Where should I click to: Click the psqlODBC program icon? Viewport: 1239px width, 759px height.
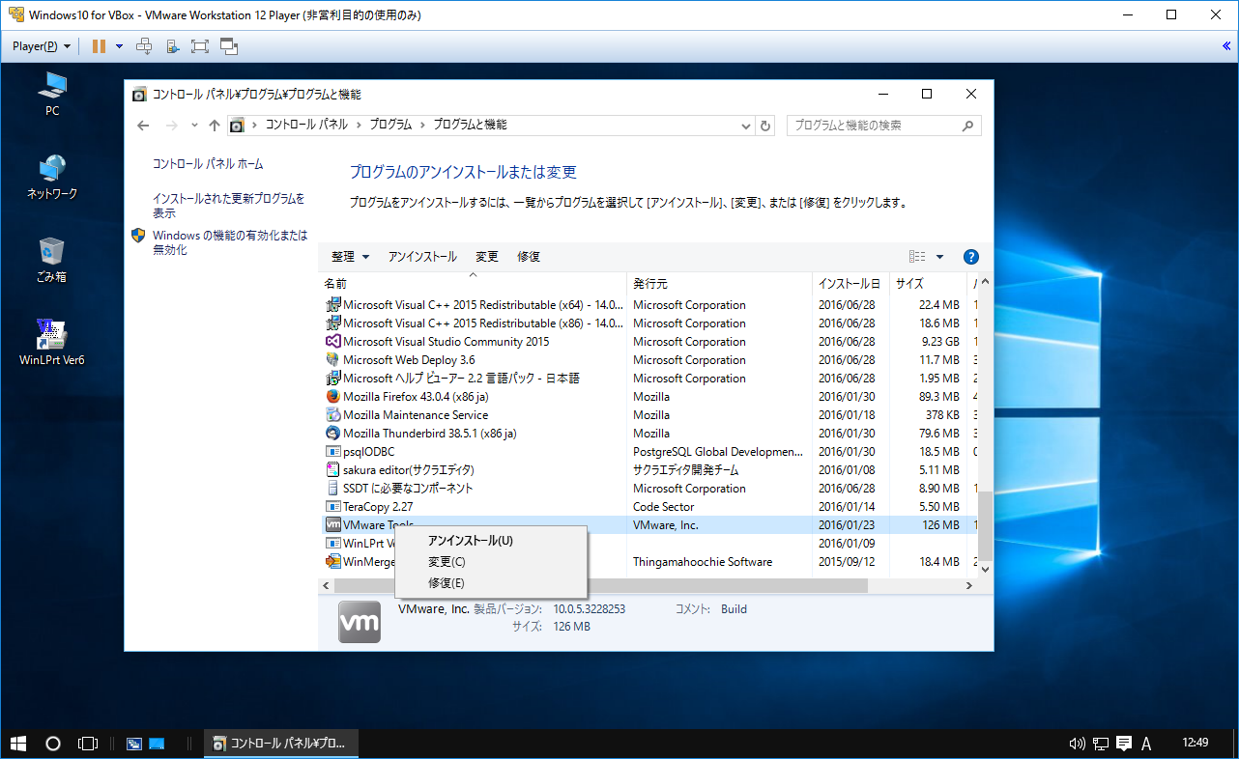(333, 452)
